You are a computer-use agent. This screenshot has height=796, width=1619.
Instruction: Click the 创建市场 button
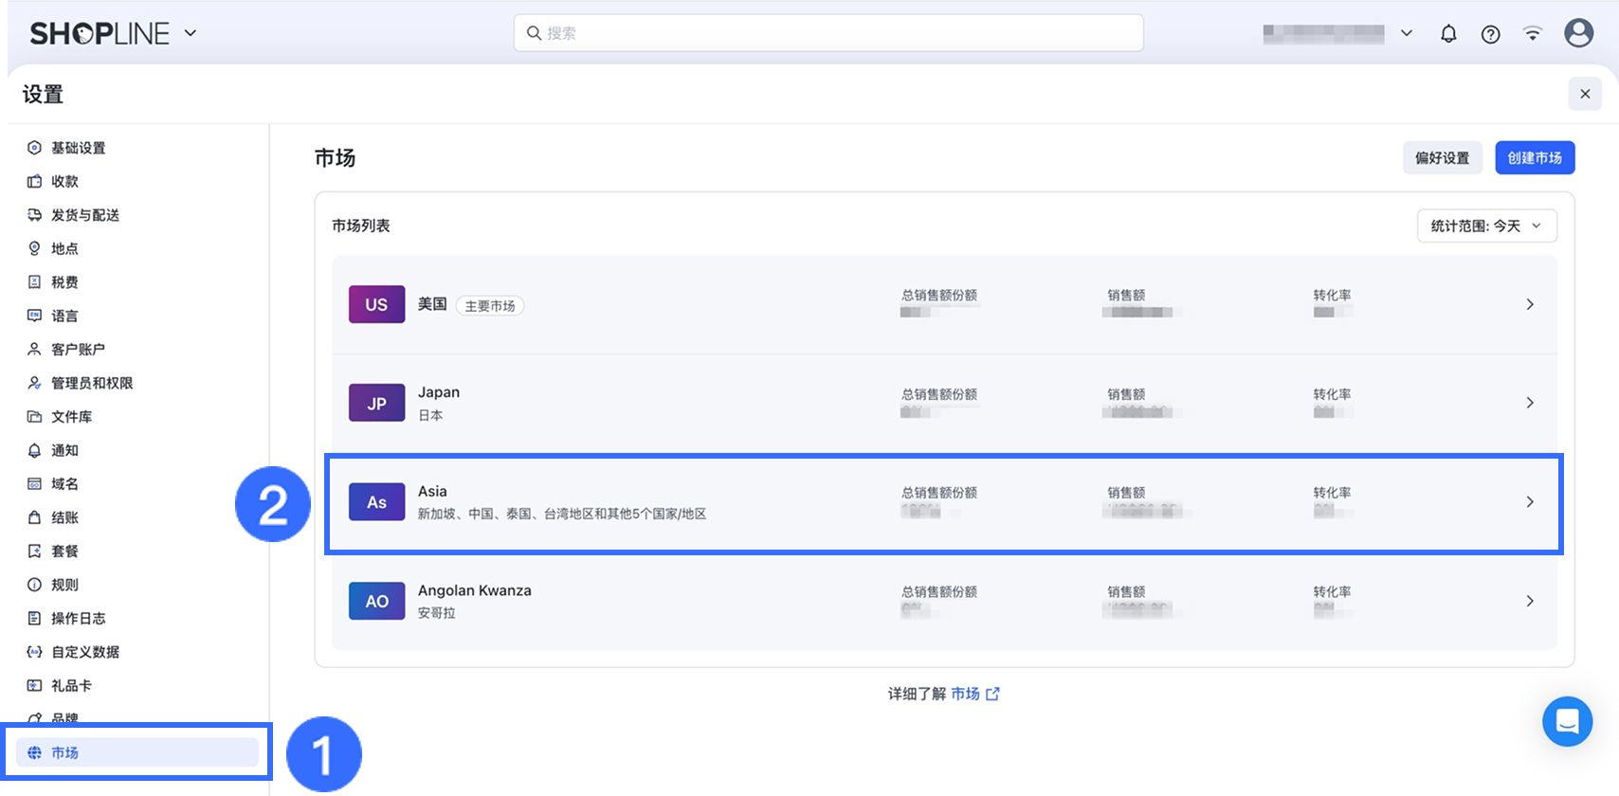[1535, 157]
